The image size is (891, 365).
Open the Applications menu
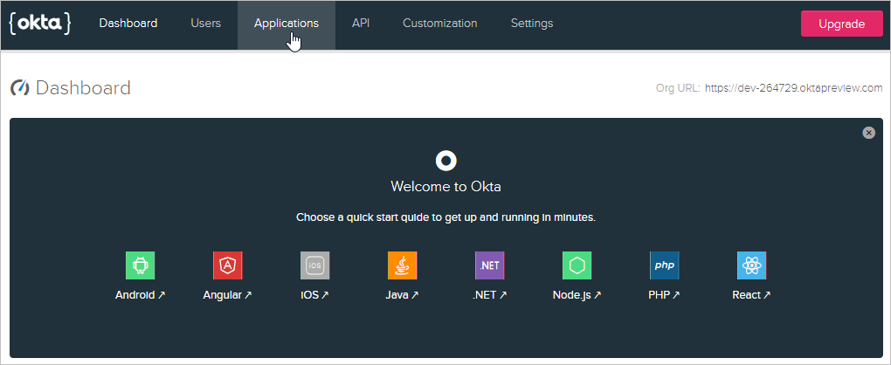pos(287,24)
